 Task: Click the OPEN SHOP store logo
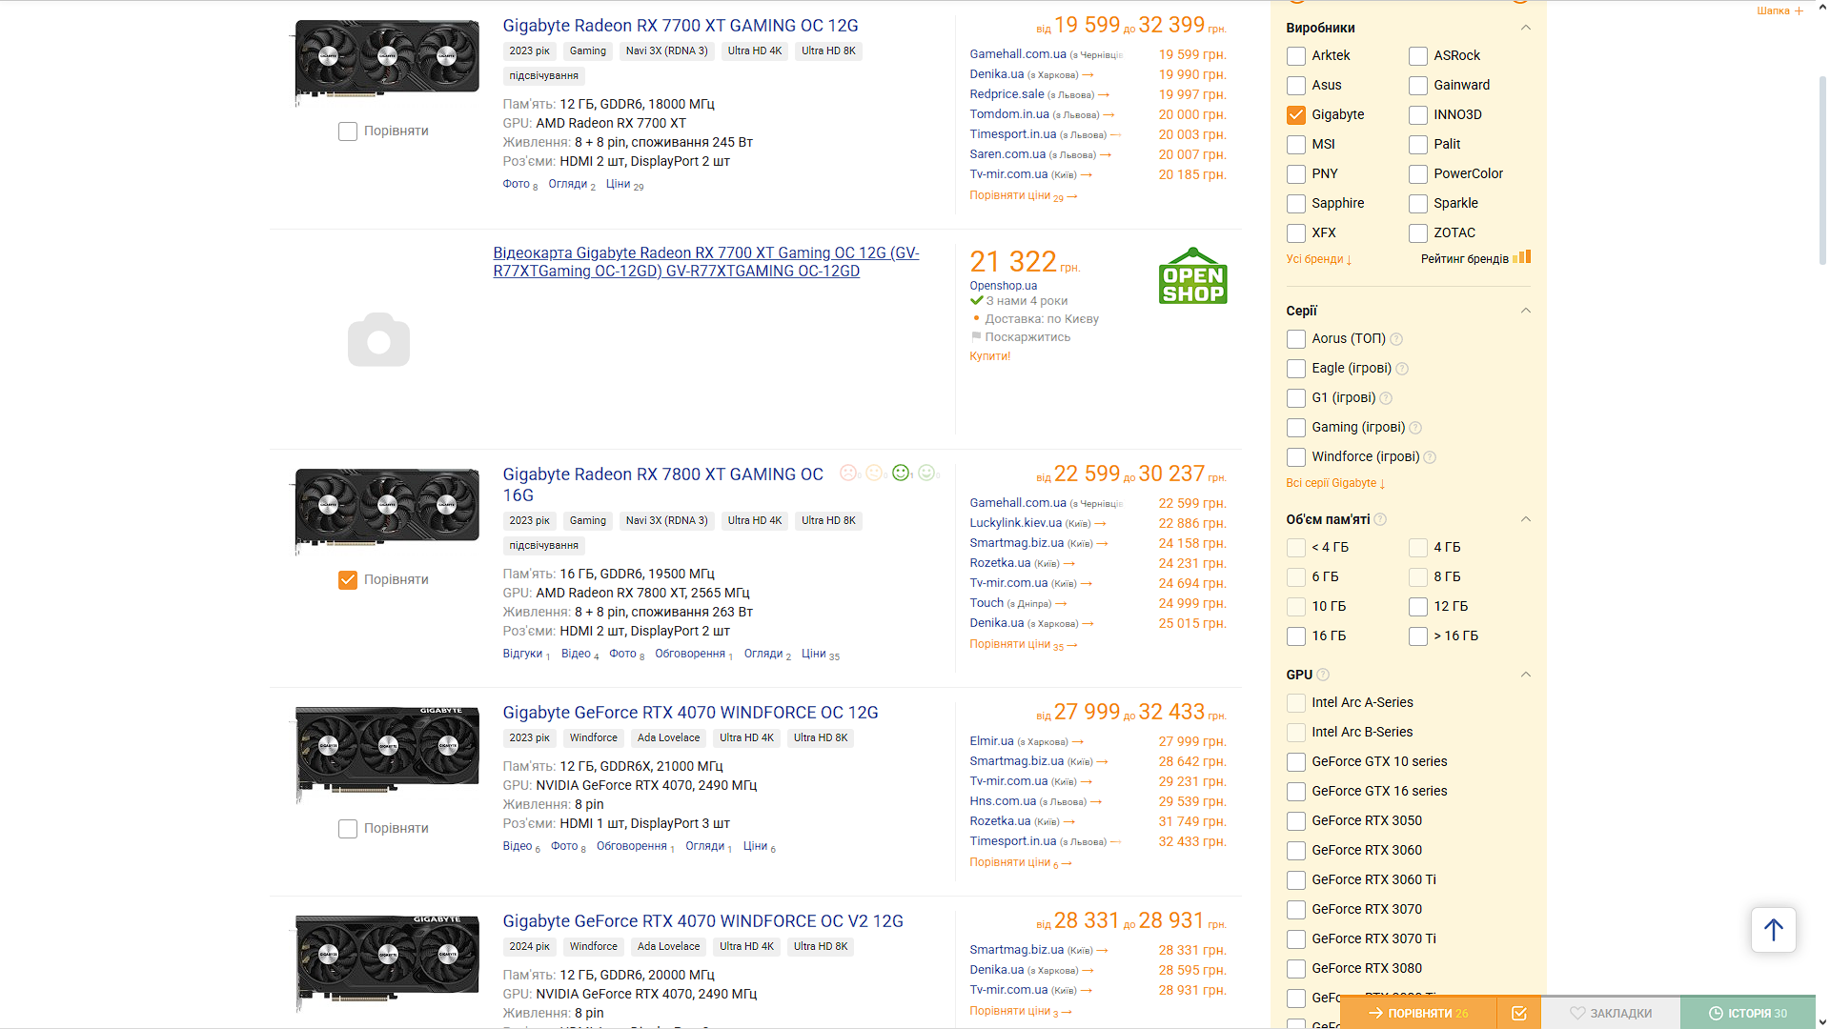[x=1192, y=276]
